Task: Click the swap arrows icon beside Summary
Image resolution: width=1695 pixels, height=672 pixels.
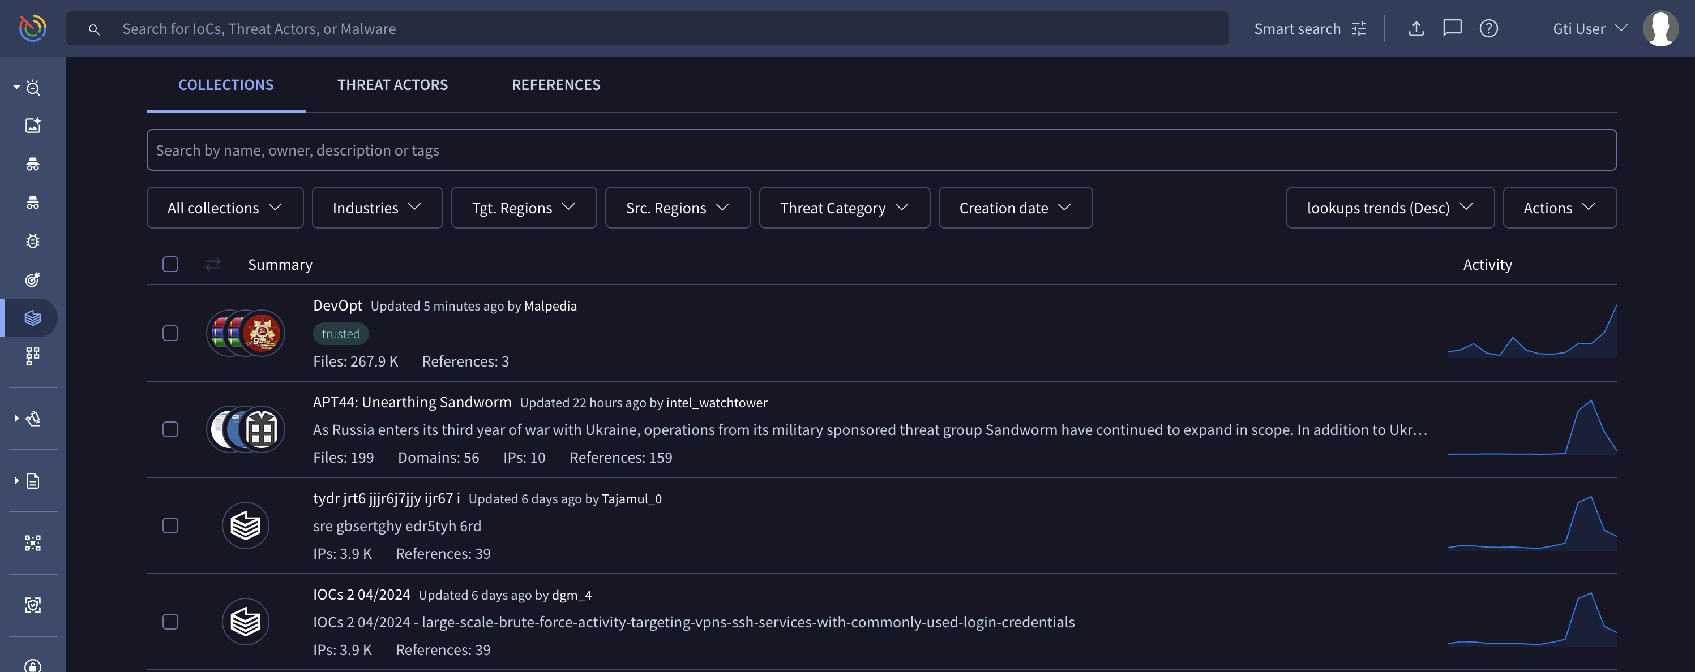Action: [x=212, y=264]
